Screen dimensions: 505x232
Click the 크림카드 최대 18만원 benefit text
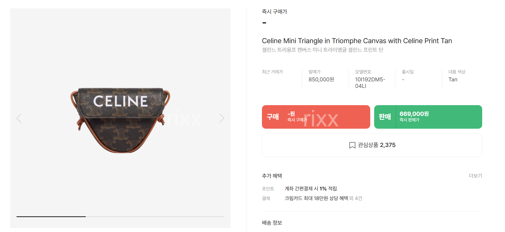(x=316, y=198)
